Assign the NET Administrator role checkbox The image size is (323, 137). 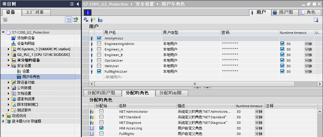point(101,111)
